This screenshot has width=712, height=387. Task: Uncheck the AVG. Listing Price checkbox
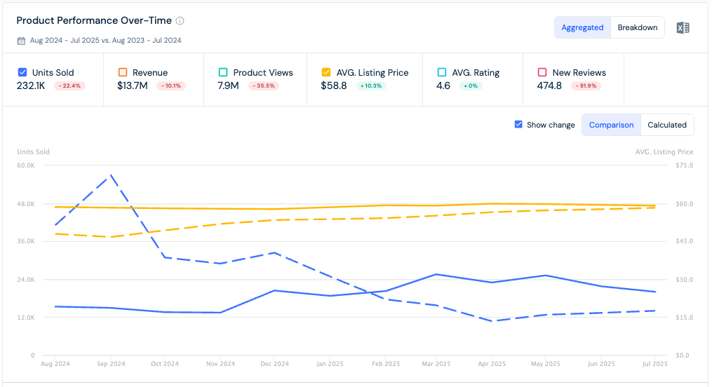pyautogui.click(x=326, y=72)
